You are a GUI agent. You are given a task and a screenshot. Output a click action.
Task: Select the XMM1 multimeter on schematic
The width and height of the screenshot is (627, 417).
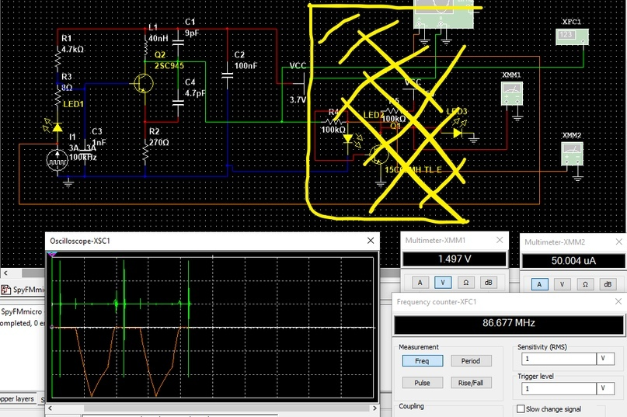[x=511, y=95]
